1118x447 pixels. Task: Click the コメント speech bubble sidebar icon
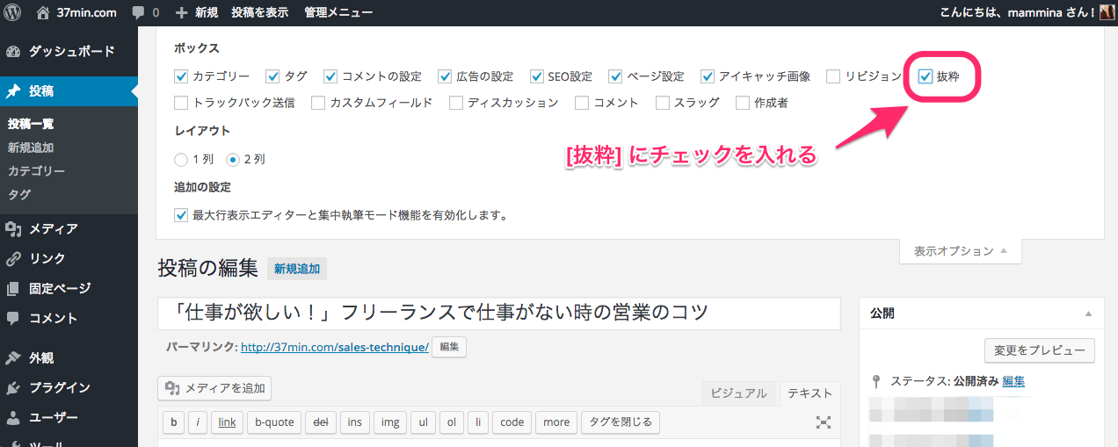click(x=13, y=318)
